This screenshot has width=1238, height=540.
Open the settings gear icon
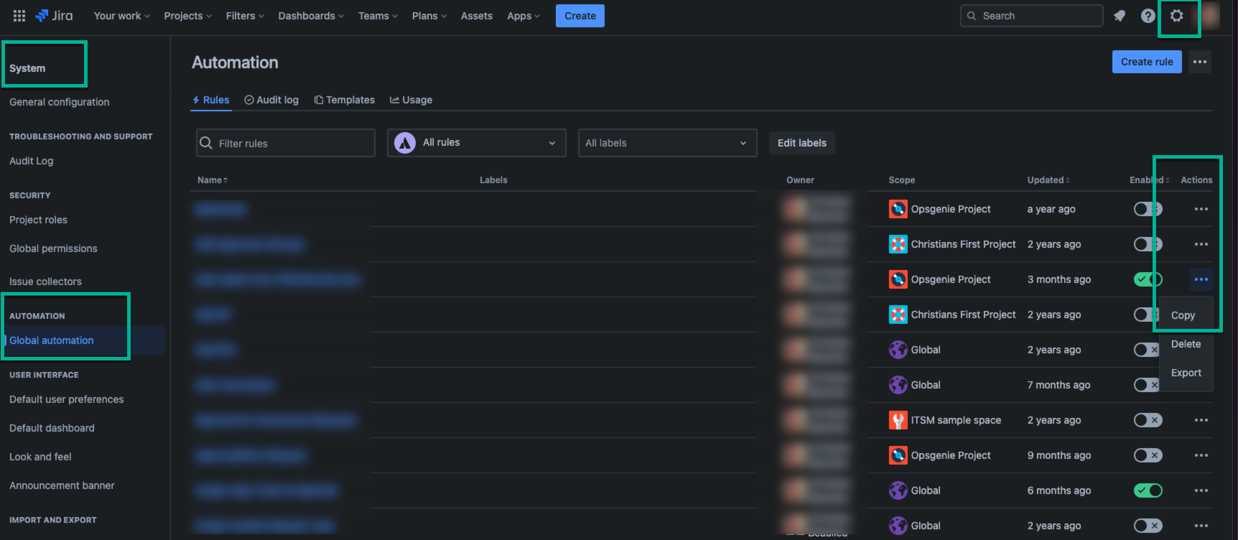[1176, 16]
